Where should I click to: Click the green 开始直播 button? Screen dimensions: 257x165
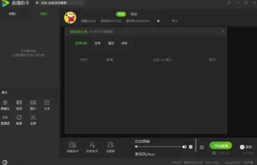click(x=221, y=145)
